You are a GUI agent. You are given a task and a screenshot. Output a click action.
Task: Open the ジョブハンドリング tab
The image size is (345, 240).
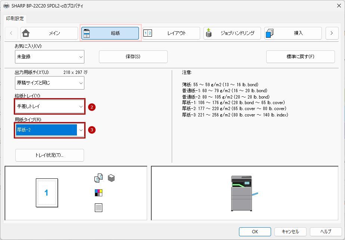click(x=232, y=33)
